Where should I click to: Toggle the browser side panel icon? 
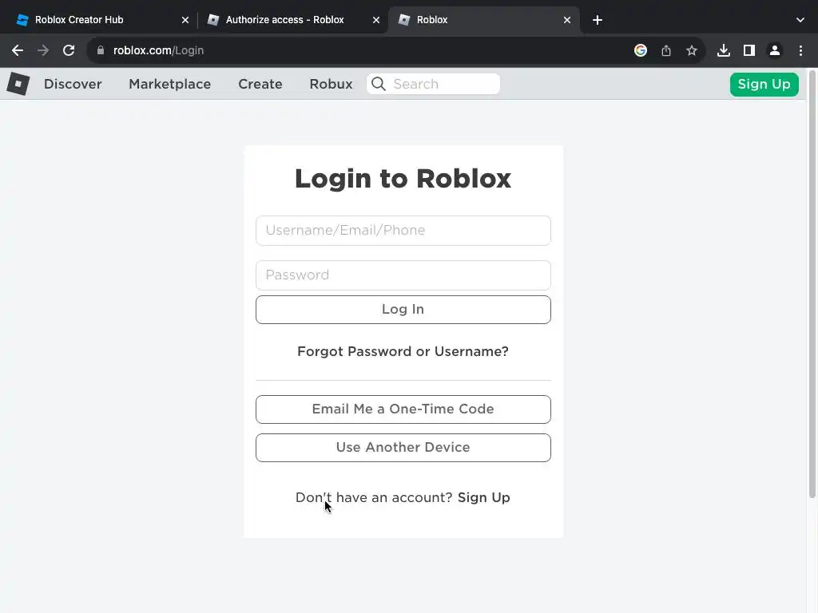point(749,50)
